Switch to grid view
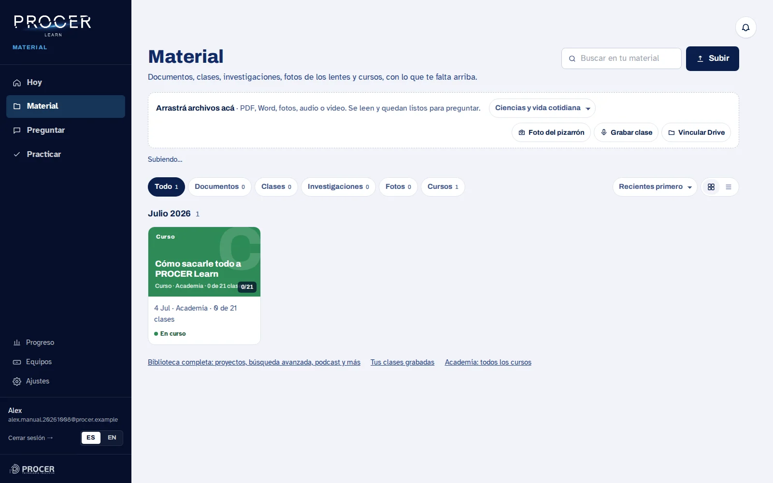The height and width of the screenshot is (483, 773). pyautogui.click(x=711, y=187)
